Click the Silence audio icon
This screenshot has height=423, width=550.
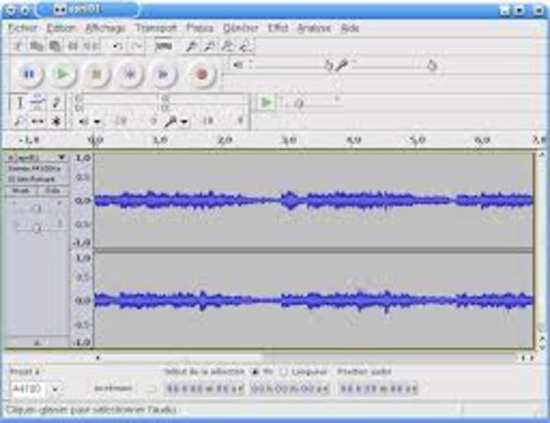[x=91, y=46]
